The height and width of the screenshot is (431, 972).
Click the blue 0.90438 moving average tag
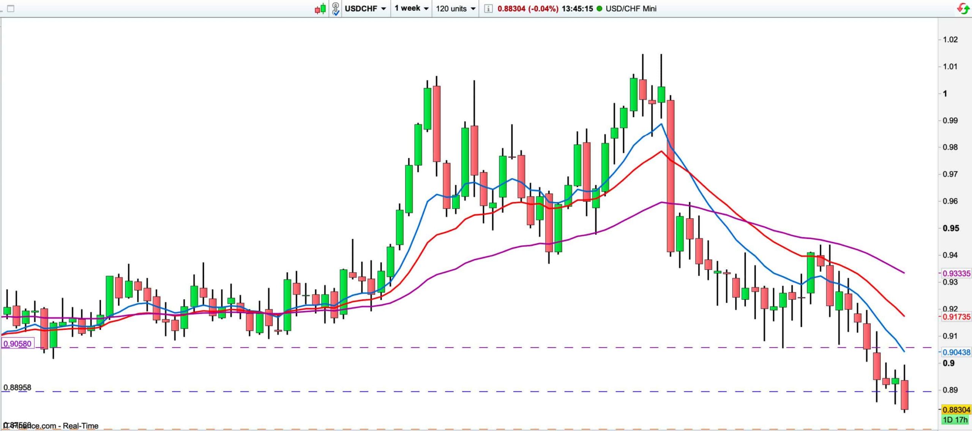(x=956, y=352)
